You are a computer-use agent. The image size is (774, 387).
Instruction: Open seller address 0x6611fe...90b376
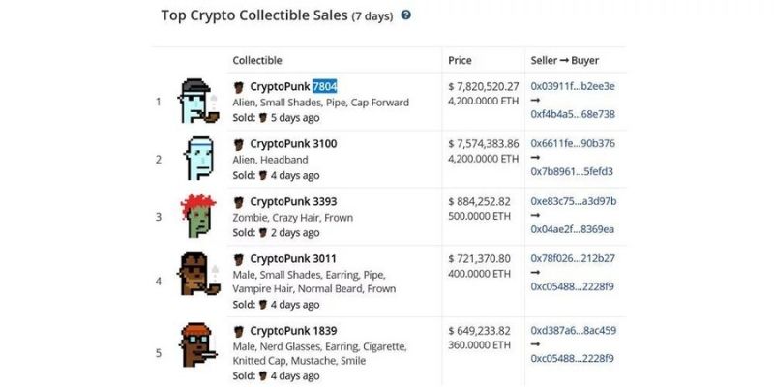click(573, 144)
